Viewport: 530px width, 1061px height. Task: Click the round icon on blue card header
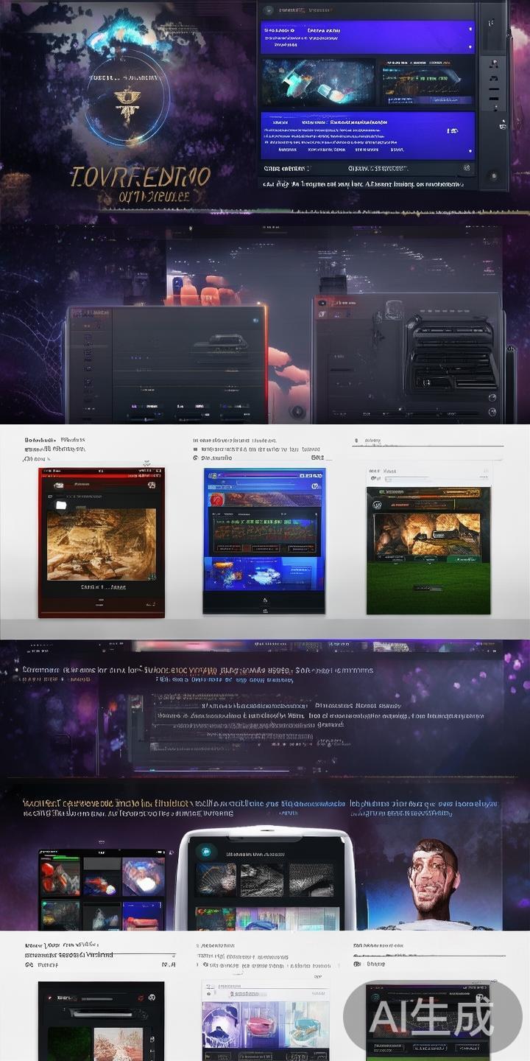tap(315, 486)
